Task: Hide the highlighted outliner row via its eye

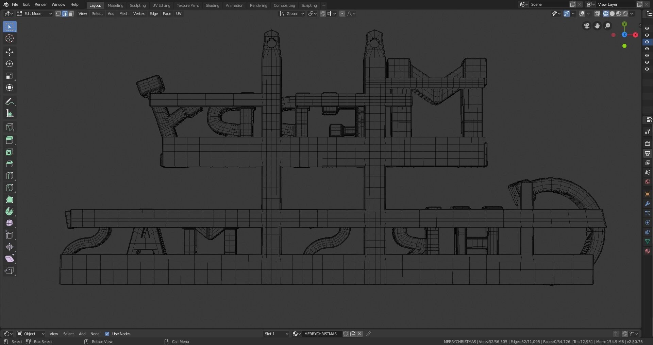Action: [x=647, y=42]
